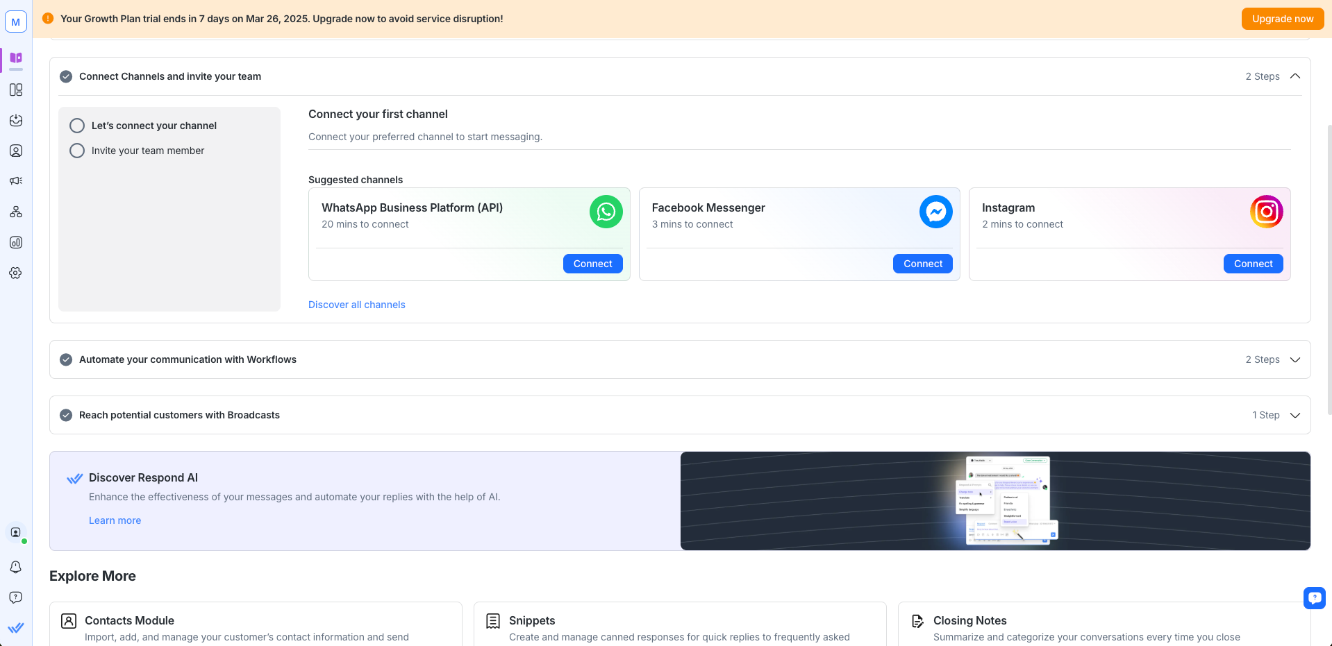Connect the WhatsApp Business Platform channel
Viewport: 1332px width, 646px height.
[x=592, y=264]
